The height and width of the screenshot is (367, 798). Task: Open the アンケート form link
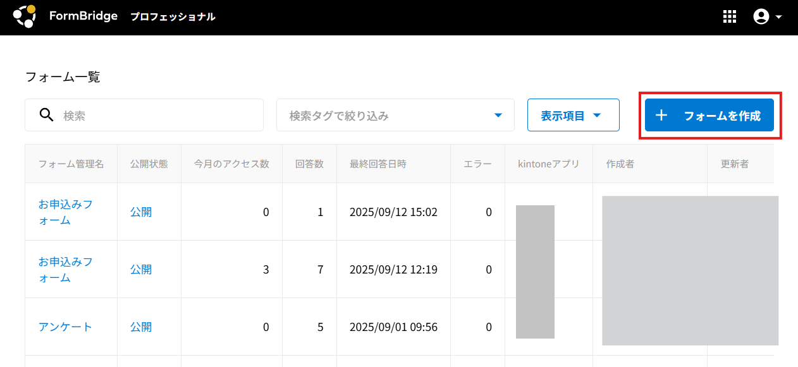(x=65, y=327)
